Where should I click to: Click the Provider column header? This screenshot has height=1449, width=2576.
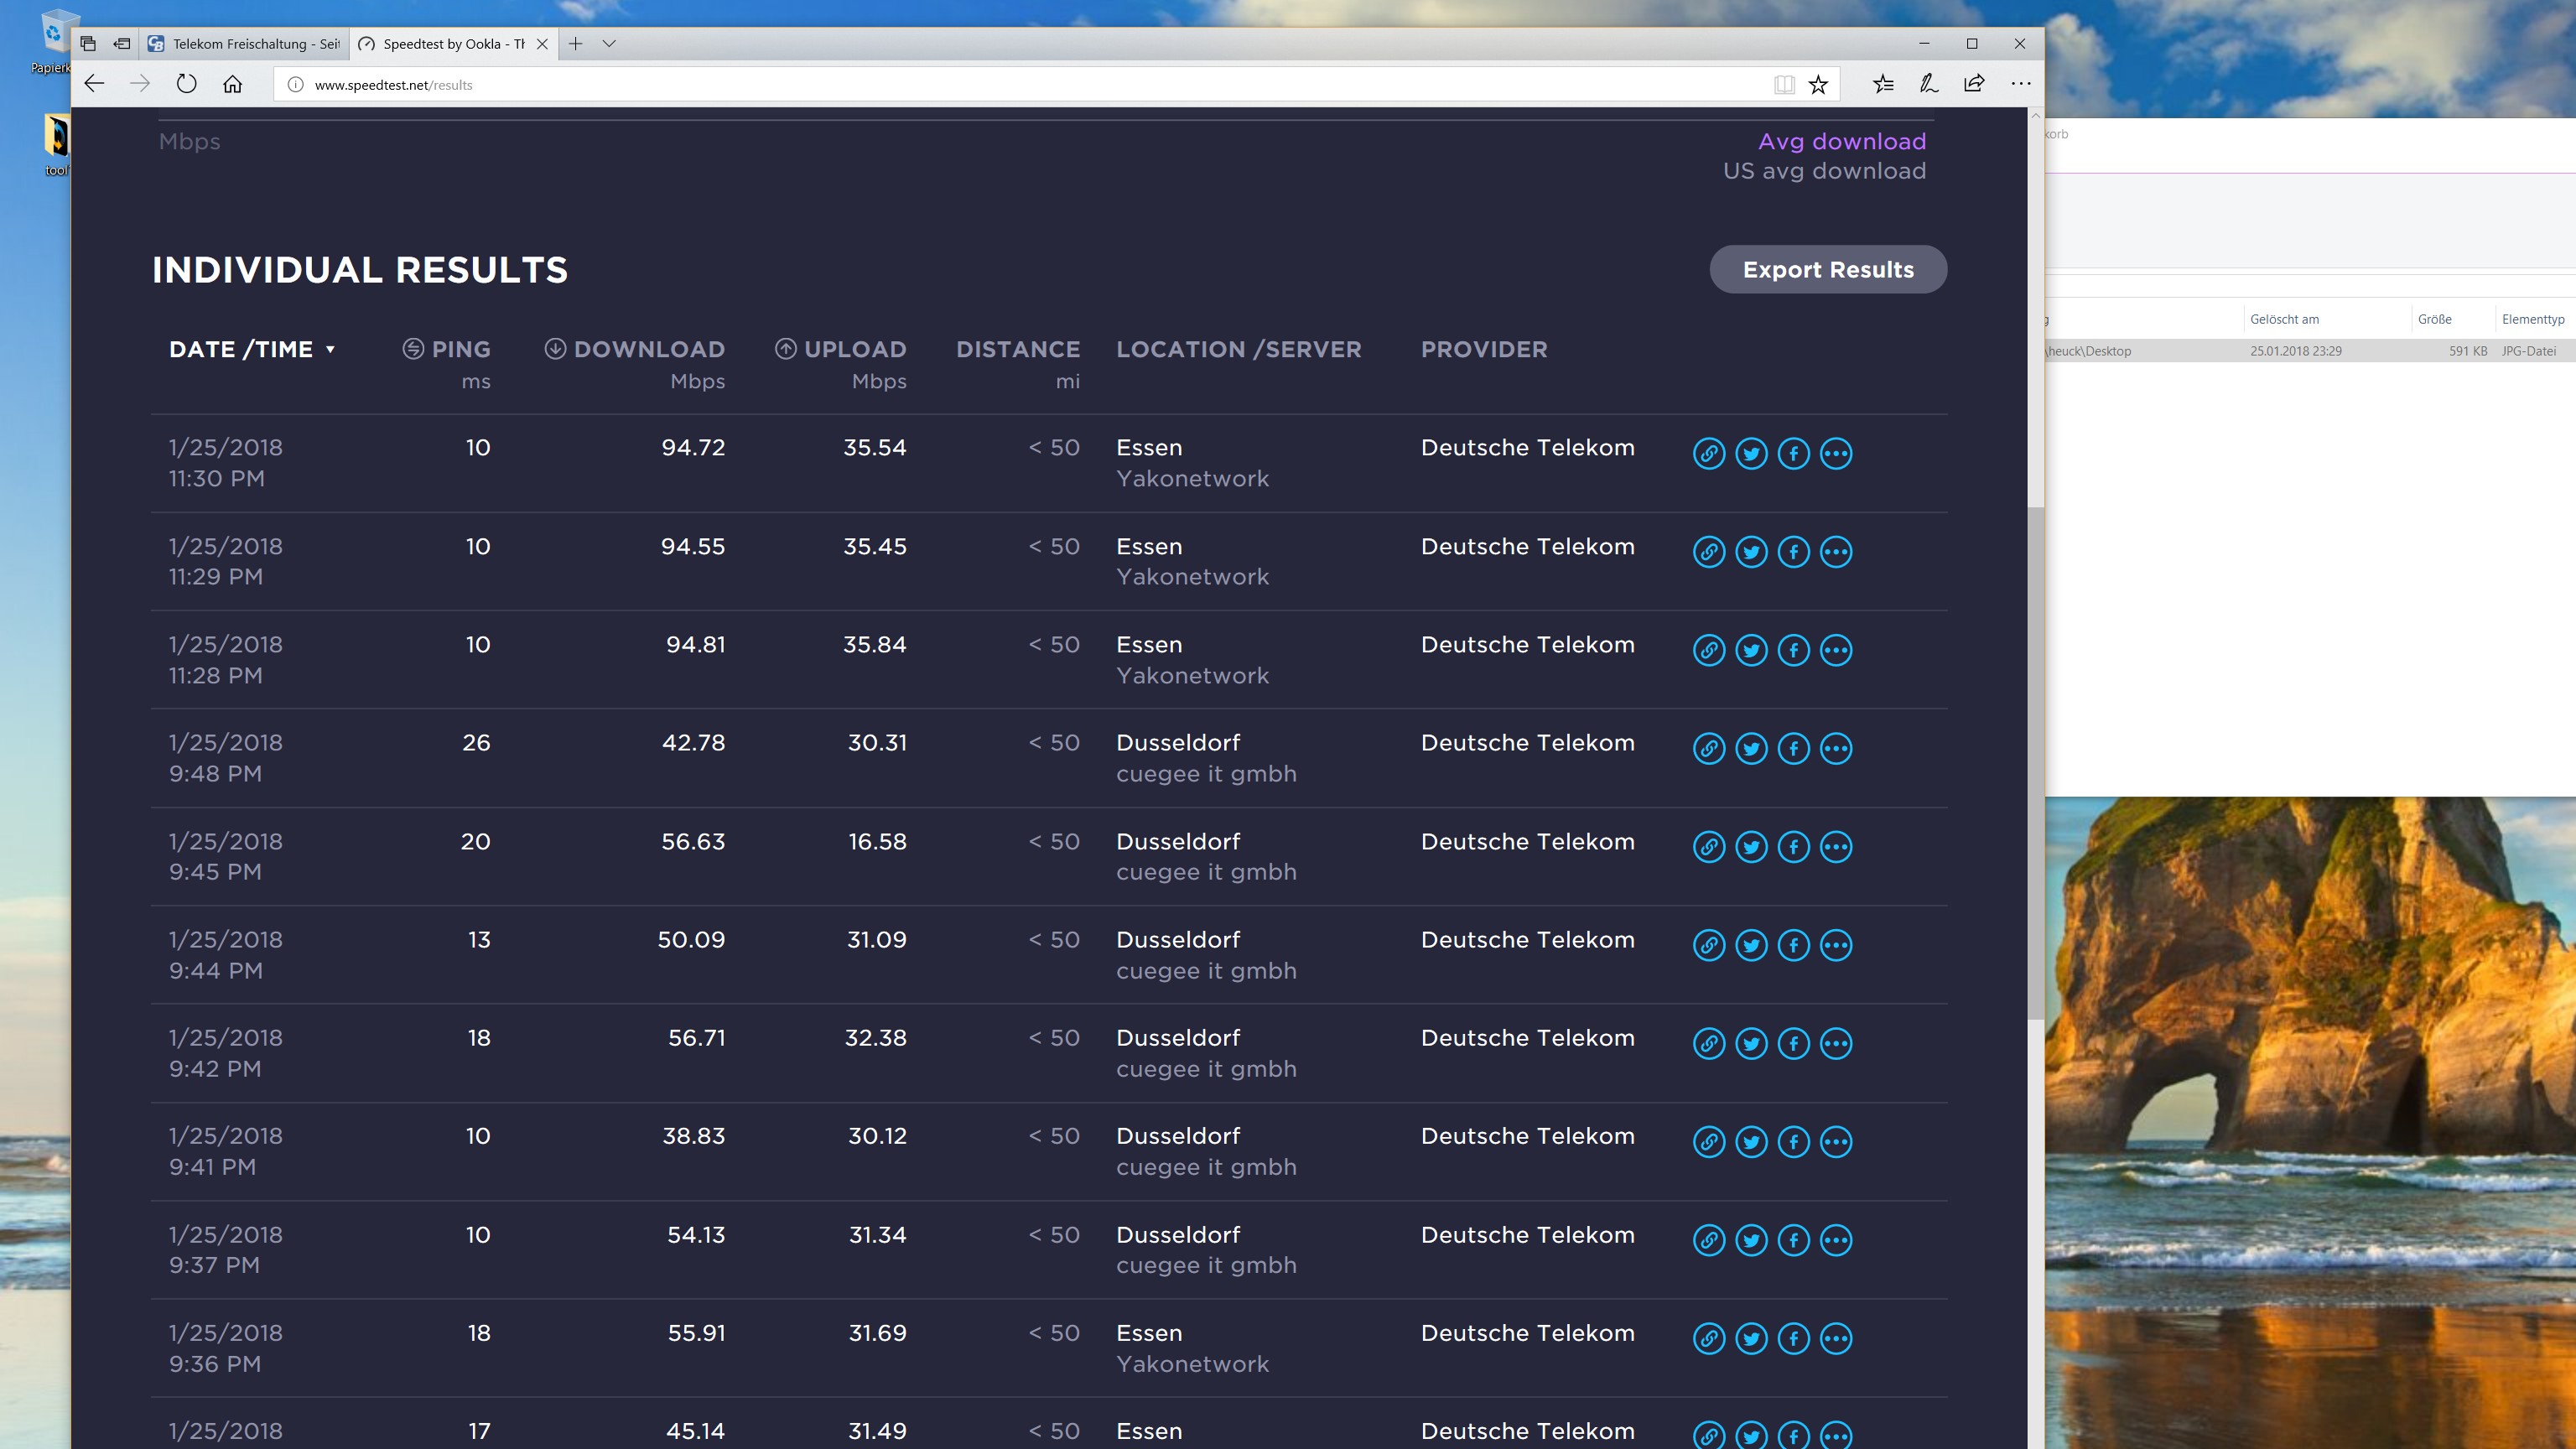coord(1484,349)
